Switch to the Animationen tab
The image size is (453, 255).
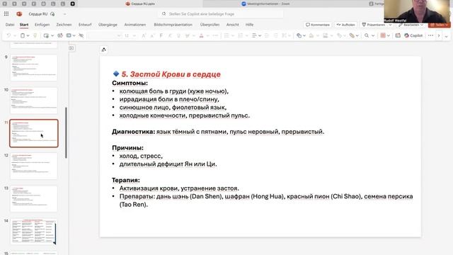coord(135,25)
